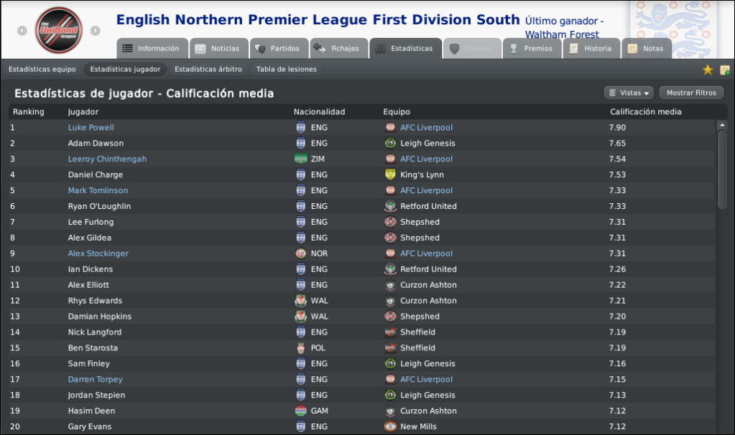Sort by Calificación media column header
Screen dimensions: 735x435
(x=645, y=112)
